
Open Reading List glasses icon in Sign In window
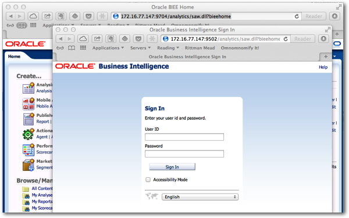tap(60, 48)
